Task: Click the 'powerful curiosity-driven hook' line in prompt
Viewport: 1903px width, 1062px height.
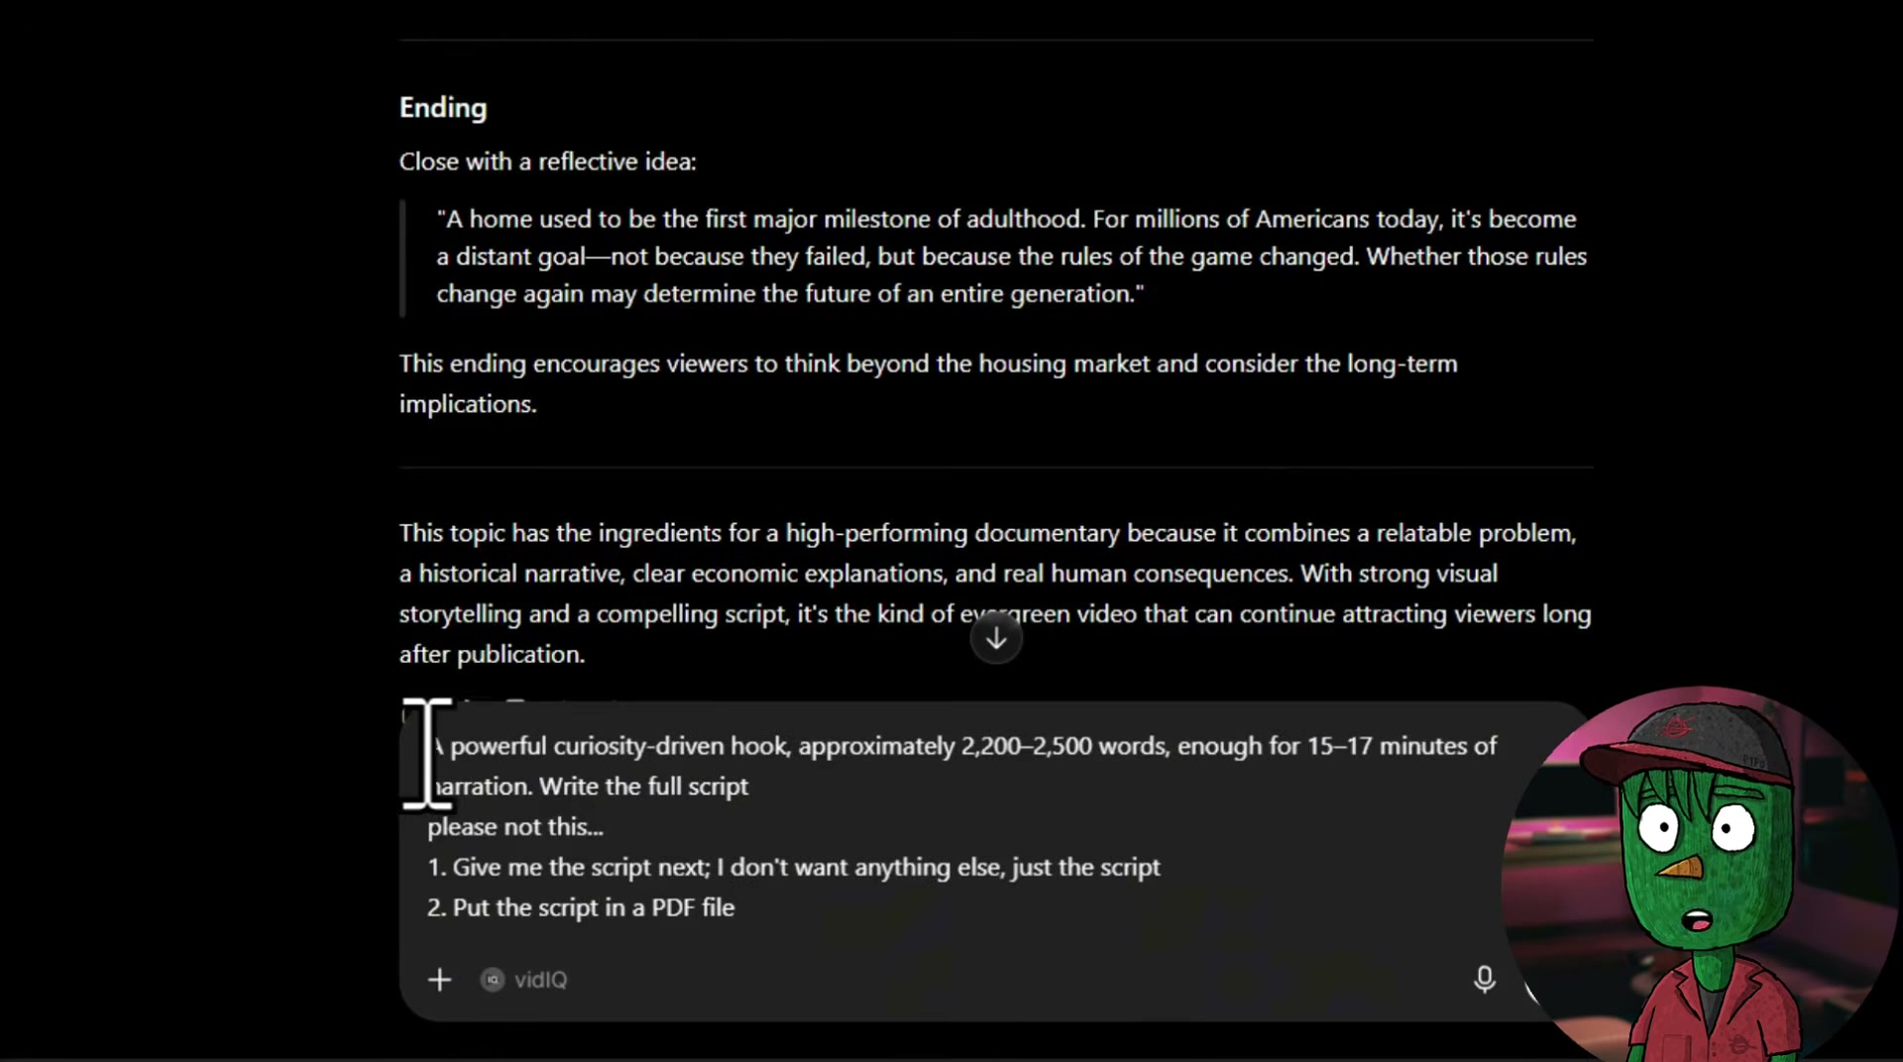Action: (x=966, y=746)
